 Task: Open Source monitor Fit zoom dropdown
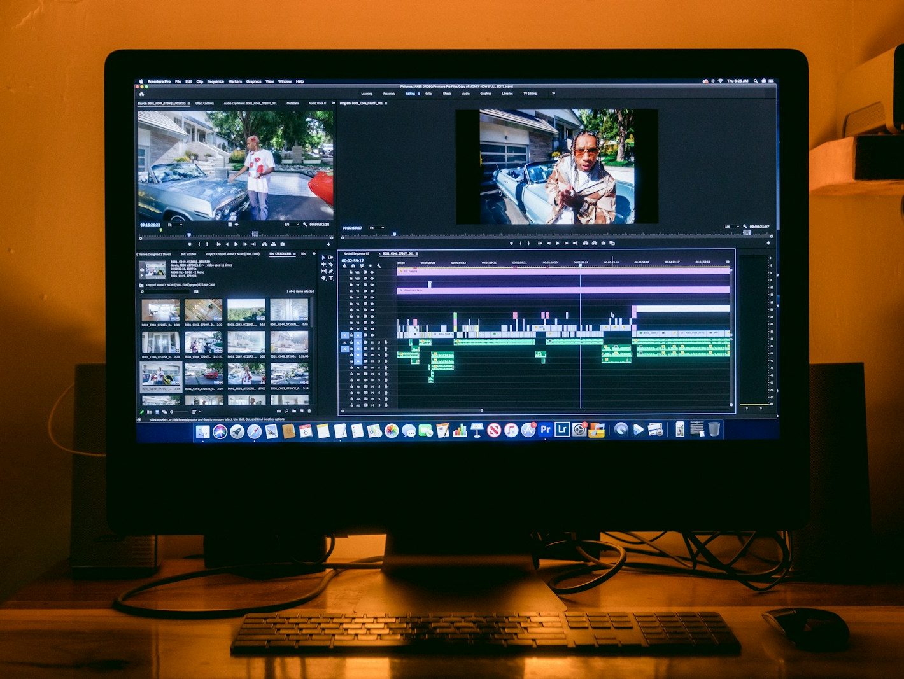click(175, 225)
